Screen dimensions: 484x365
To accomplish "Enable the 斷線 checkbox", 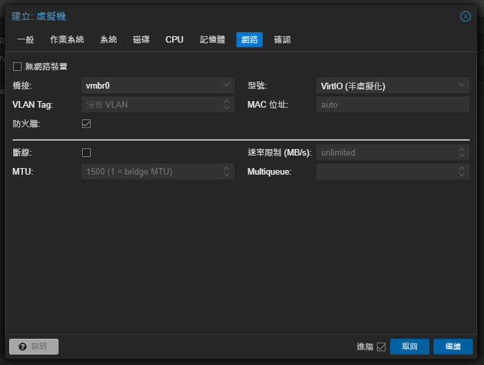I will (x=86, y=152).
